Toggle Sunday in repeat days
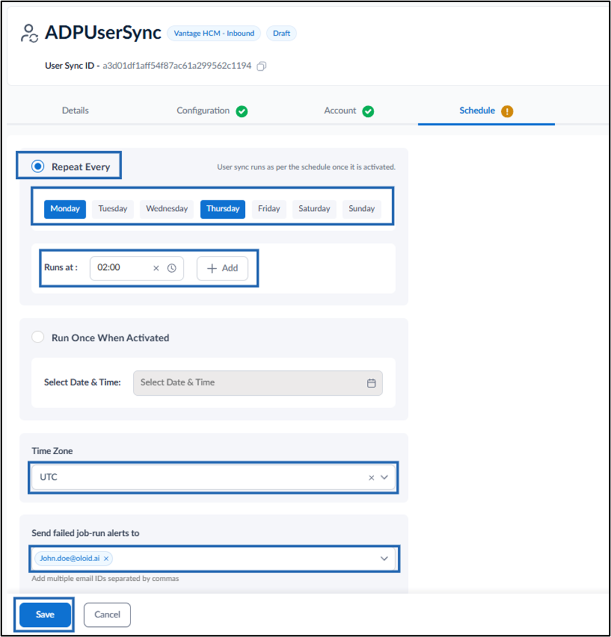Viewport: 611px width, 637px height. coord(361,209)
